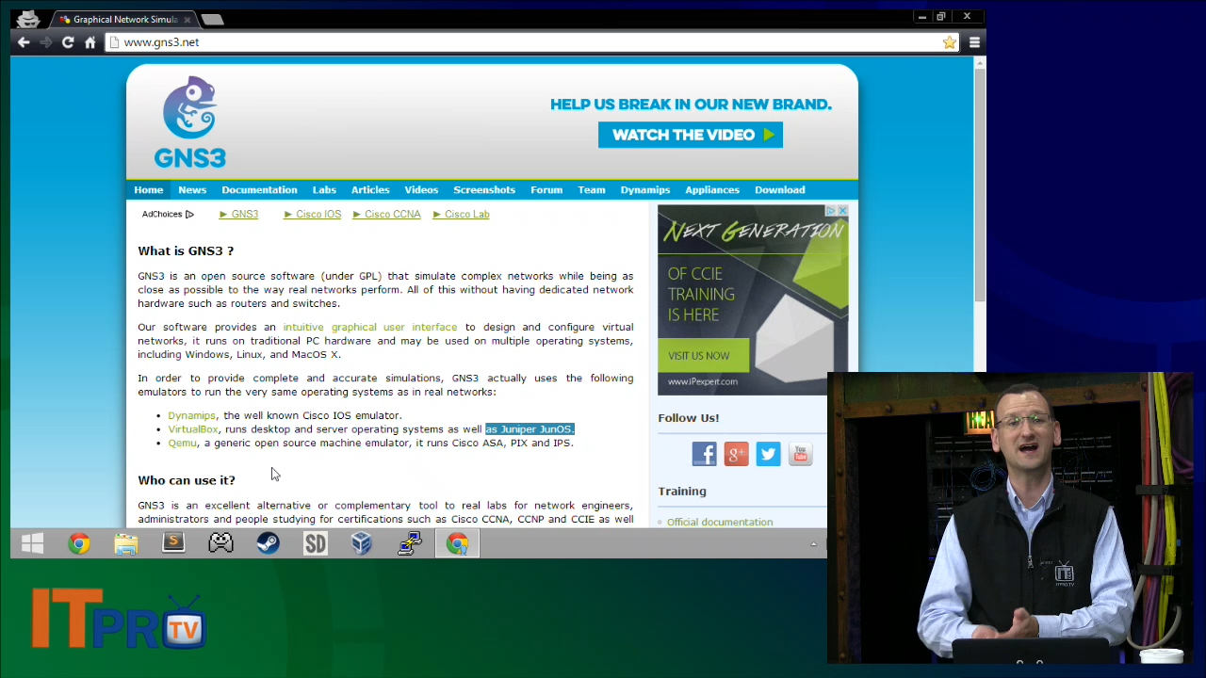Open the Articles menu item
Viewport: 1206px width, 678px height.
(x=370, y=190)
